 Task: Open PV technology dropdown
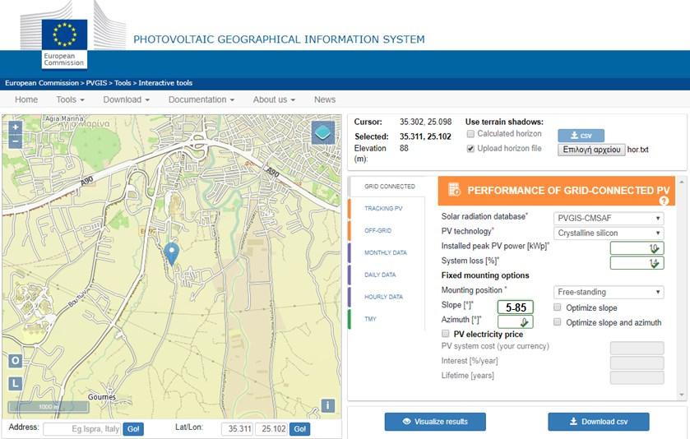(x=609, y=233)
